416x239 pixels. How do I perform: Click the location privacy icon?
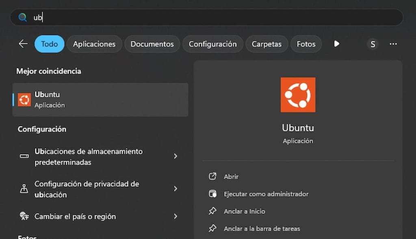pos(24,189)
